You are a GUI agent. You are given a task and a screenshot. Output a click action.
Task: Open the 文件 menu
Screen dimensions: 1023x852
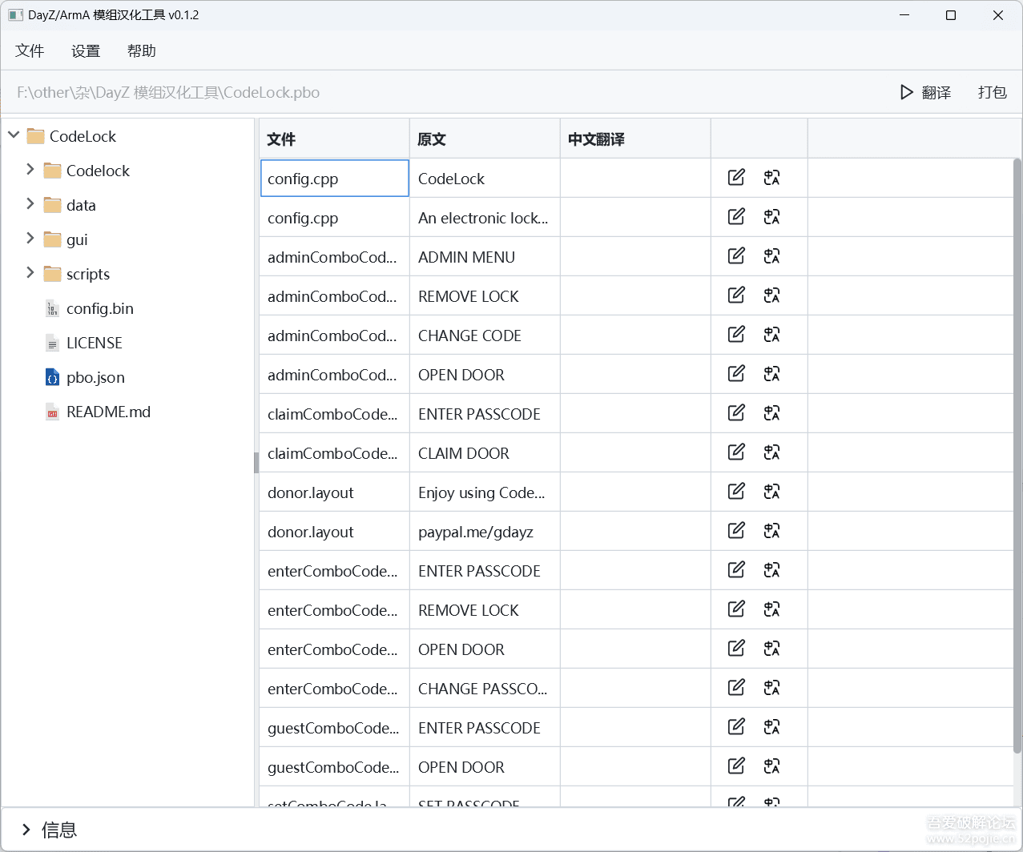(30, 51)
